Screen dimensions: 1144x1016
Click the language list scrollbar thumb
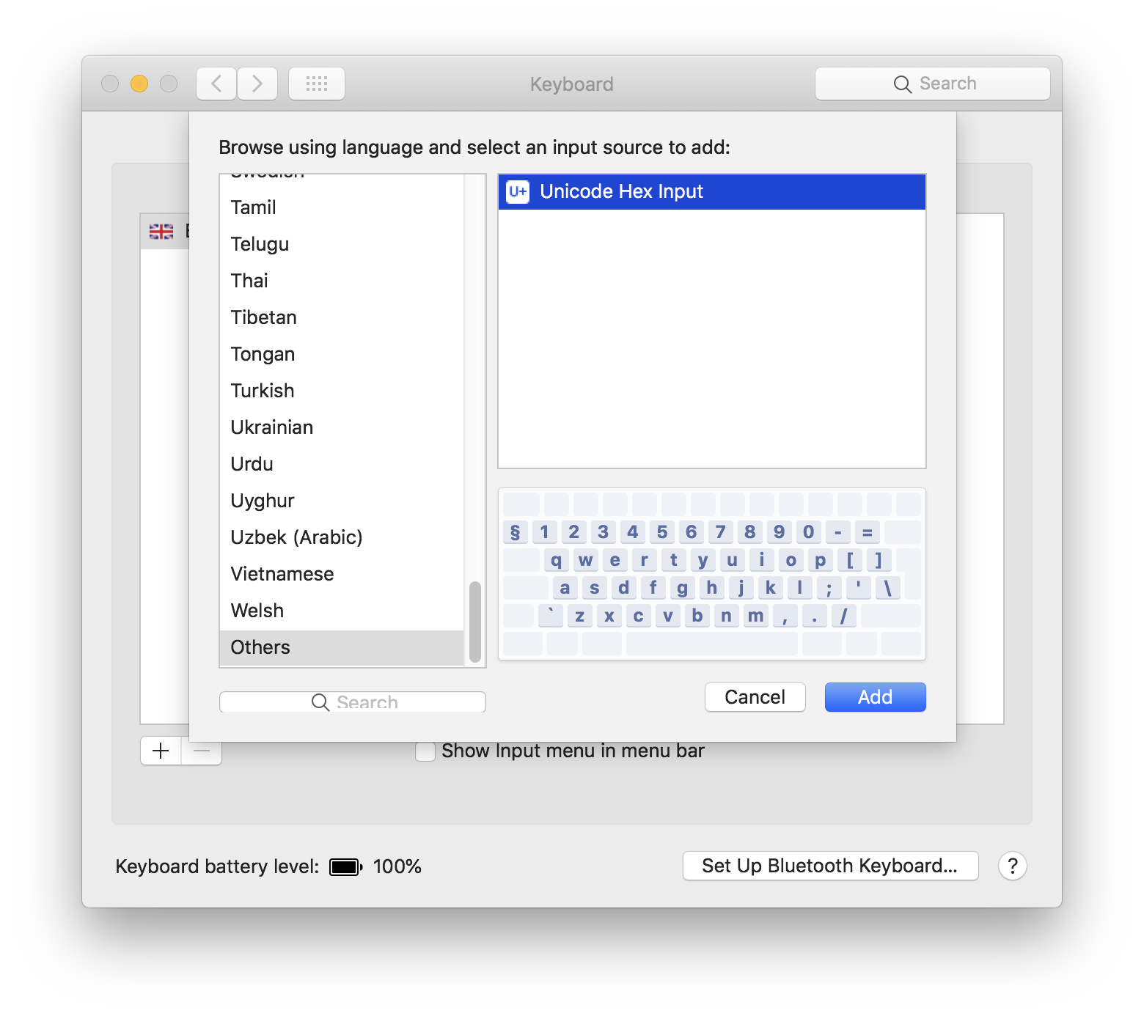[475, 622]
